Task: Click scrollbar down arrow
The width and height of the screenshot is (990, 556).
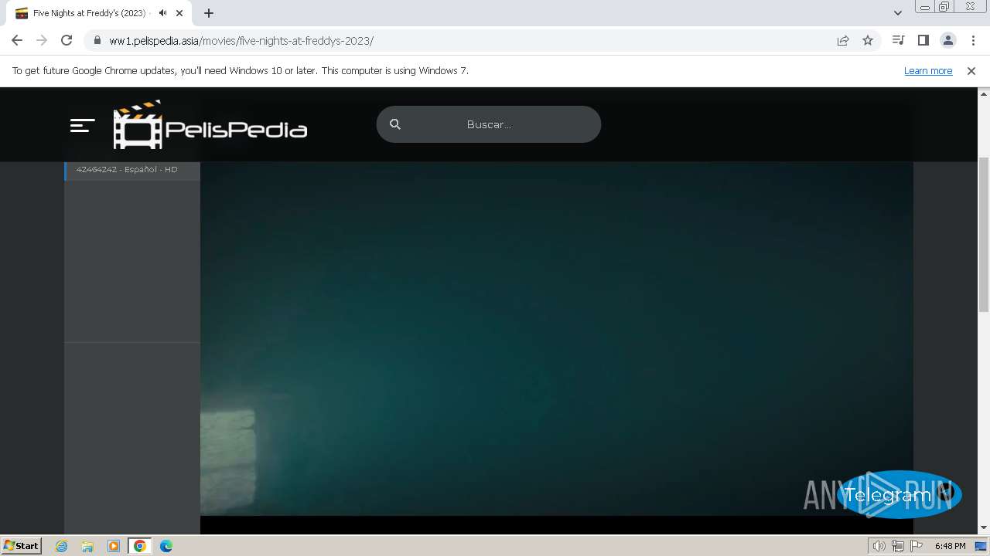Action: [x=984, y=528]
